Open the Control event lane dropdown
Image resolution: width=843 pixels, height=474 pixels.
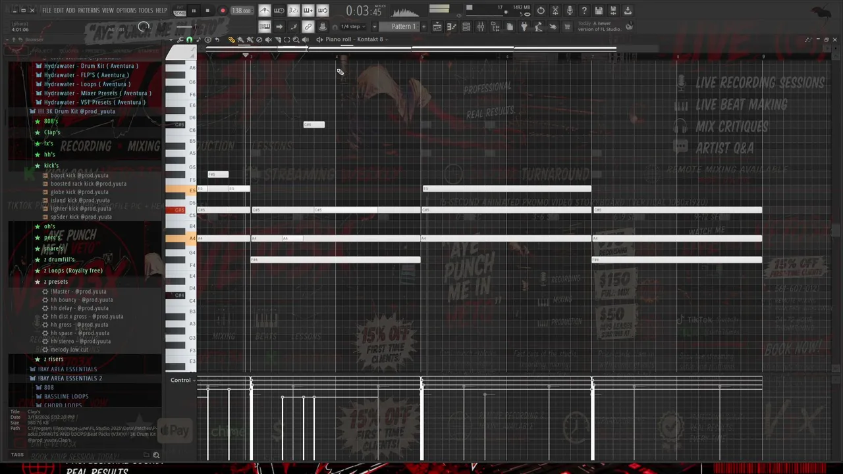click(182, 380)
